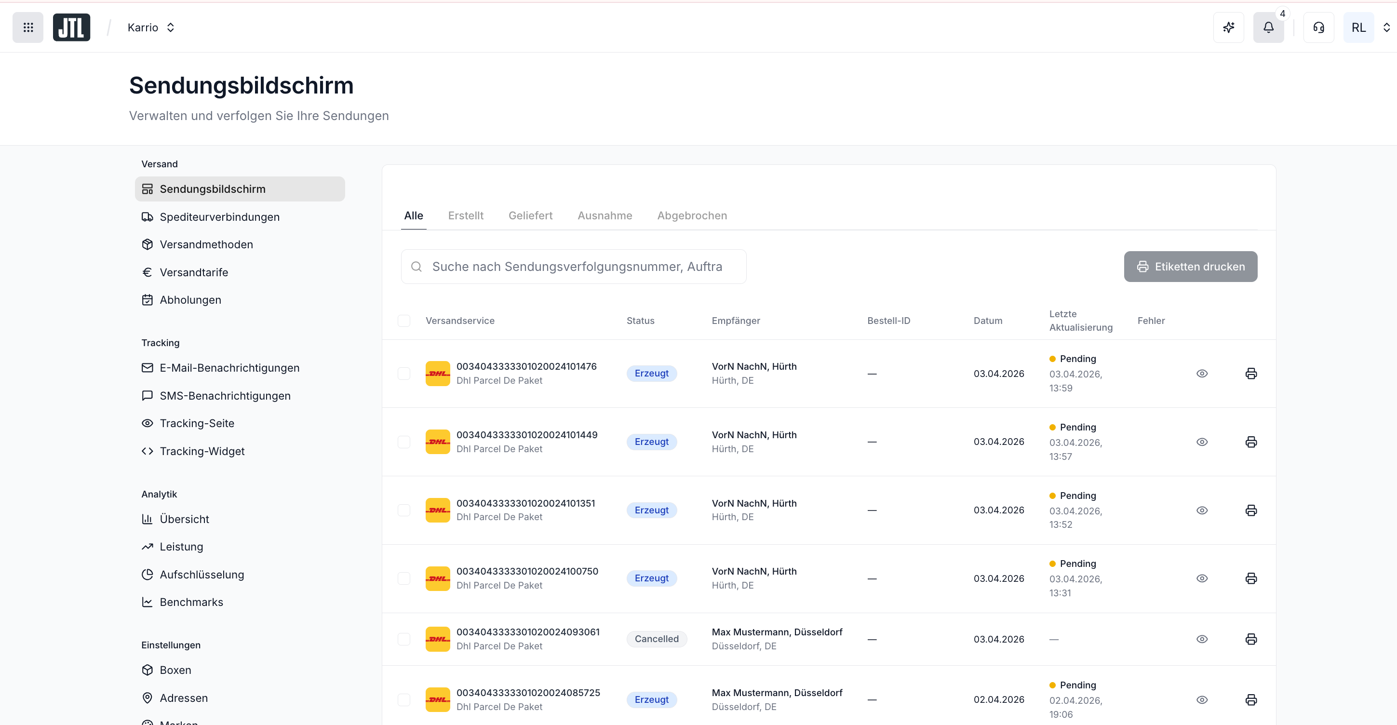The image size is (1397, 725).
Task: Switch to the Abgebrochen tab
Action: tap(691, 215)
